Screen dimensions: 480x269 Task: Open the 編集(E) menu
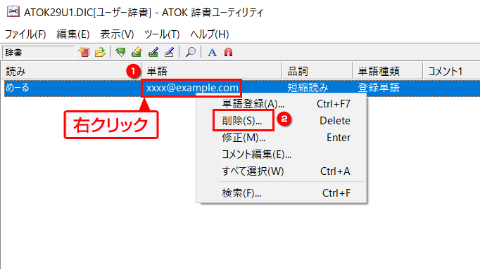click(73, 34)
